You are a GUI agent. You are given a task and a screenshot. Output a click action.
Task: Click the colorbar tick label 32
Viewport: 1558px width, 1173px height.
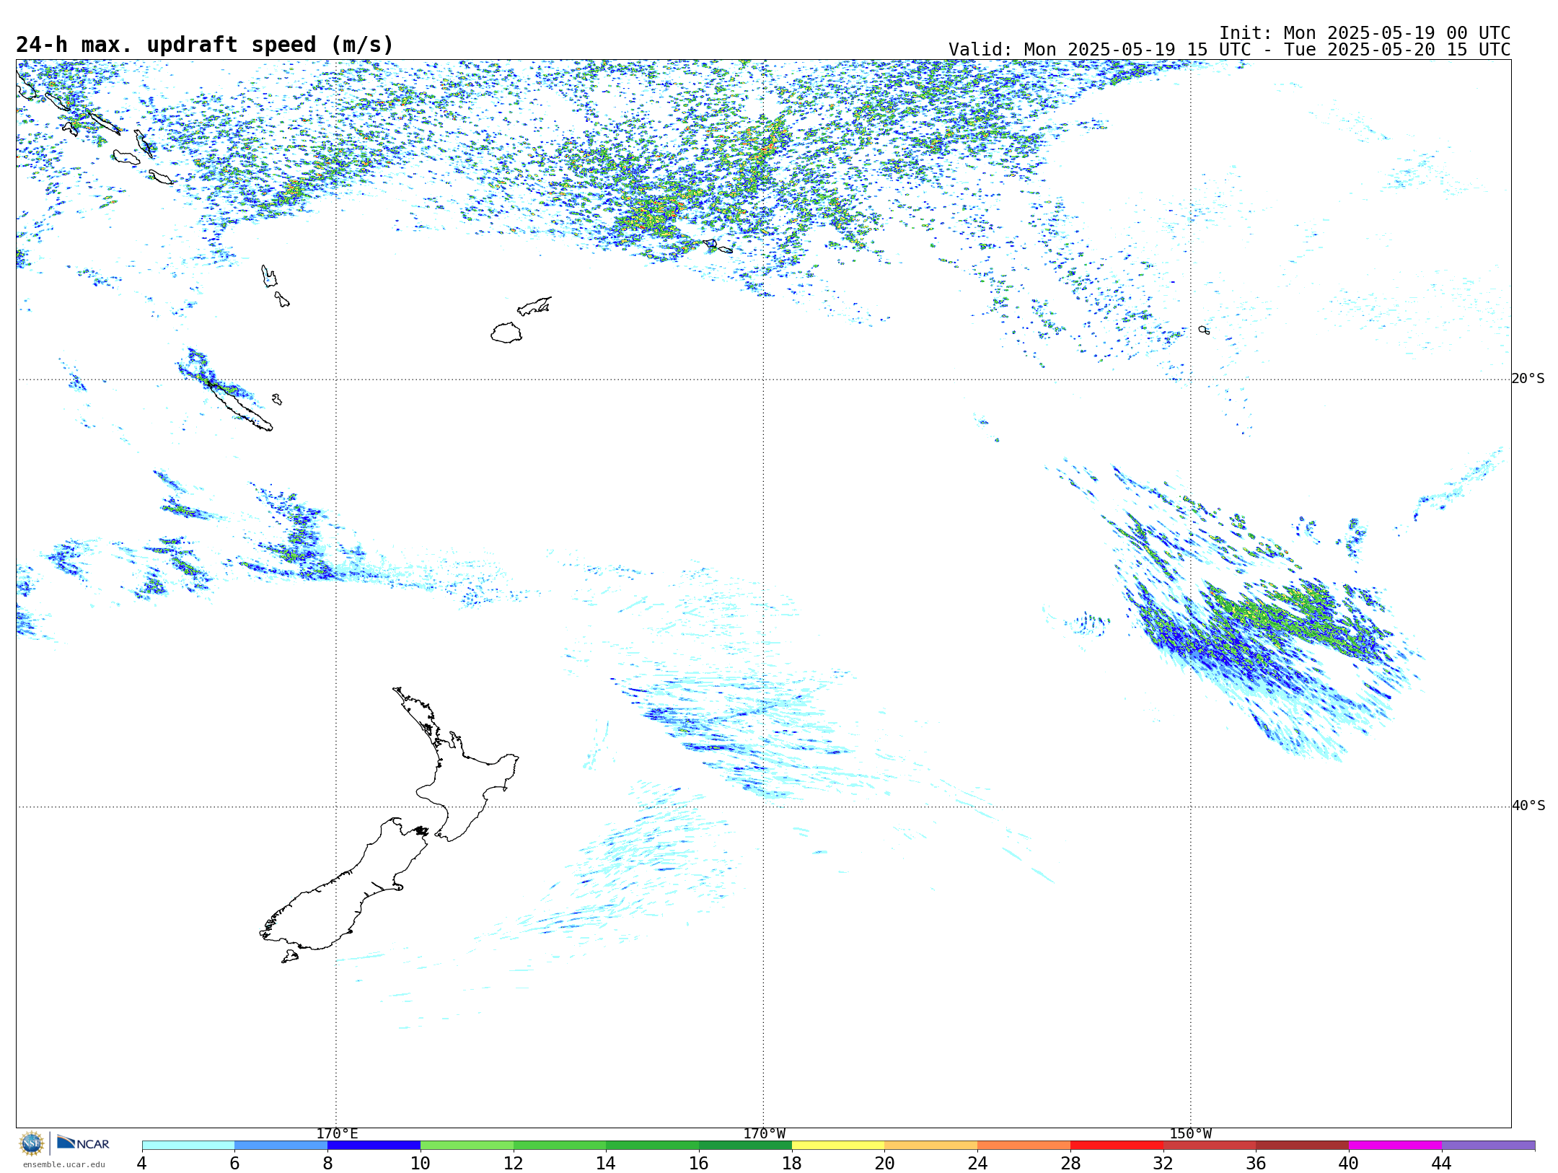point(1163,1164)
